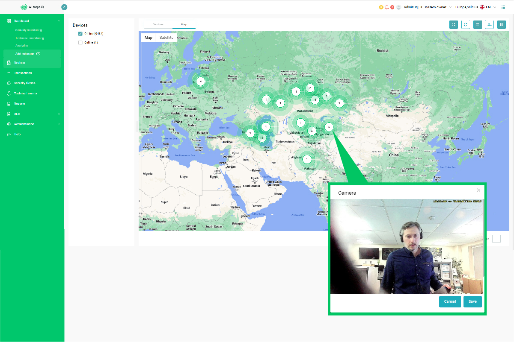Click the fullscreen map toolbar icon

[x=454, y=25]
